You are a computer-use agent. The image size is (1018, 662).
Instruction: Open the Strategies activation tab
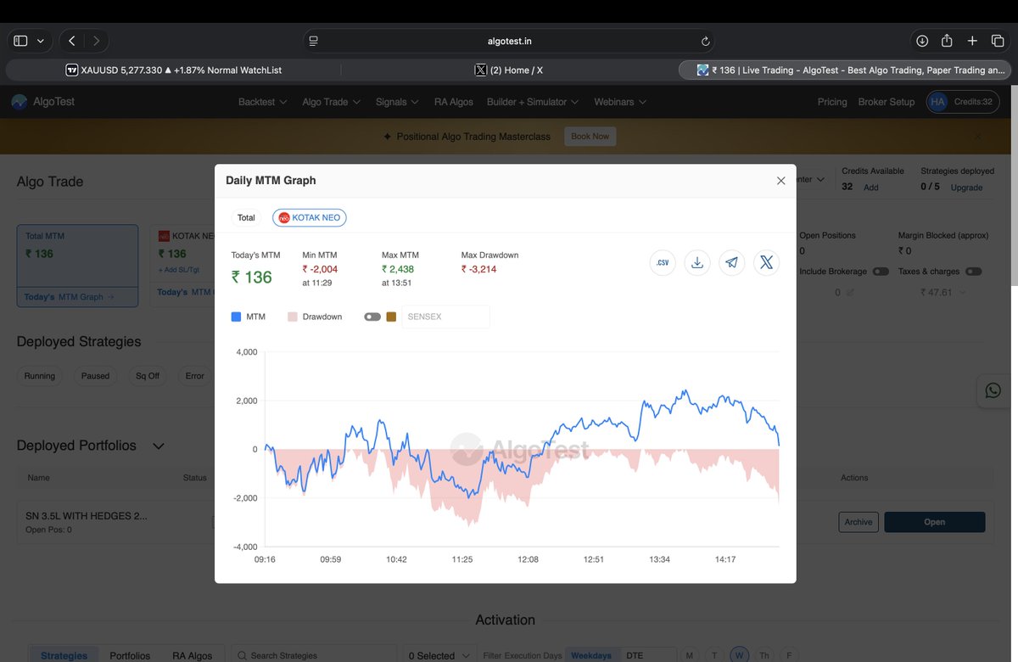tap(64, 655)
